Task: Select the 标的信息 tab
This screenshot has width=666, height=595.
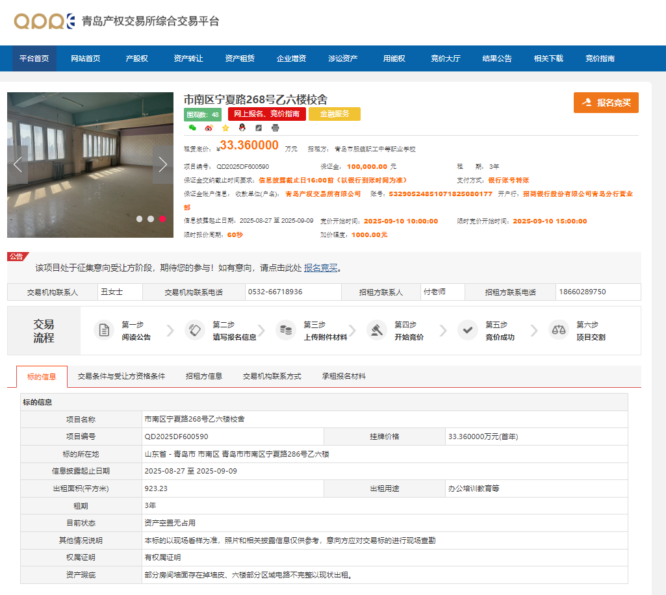Action: 42,377
